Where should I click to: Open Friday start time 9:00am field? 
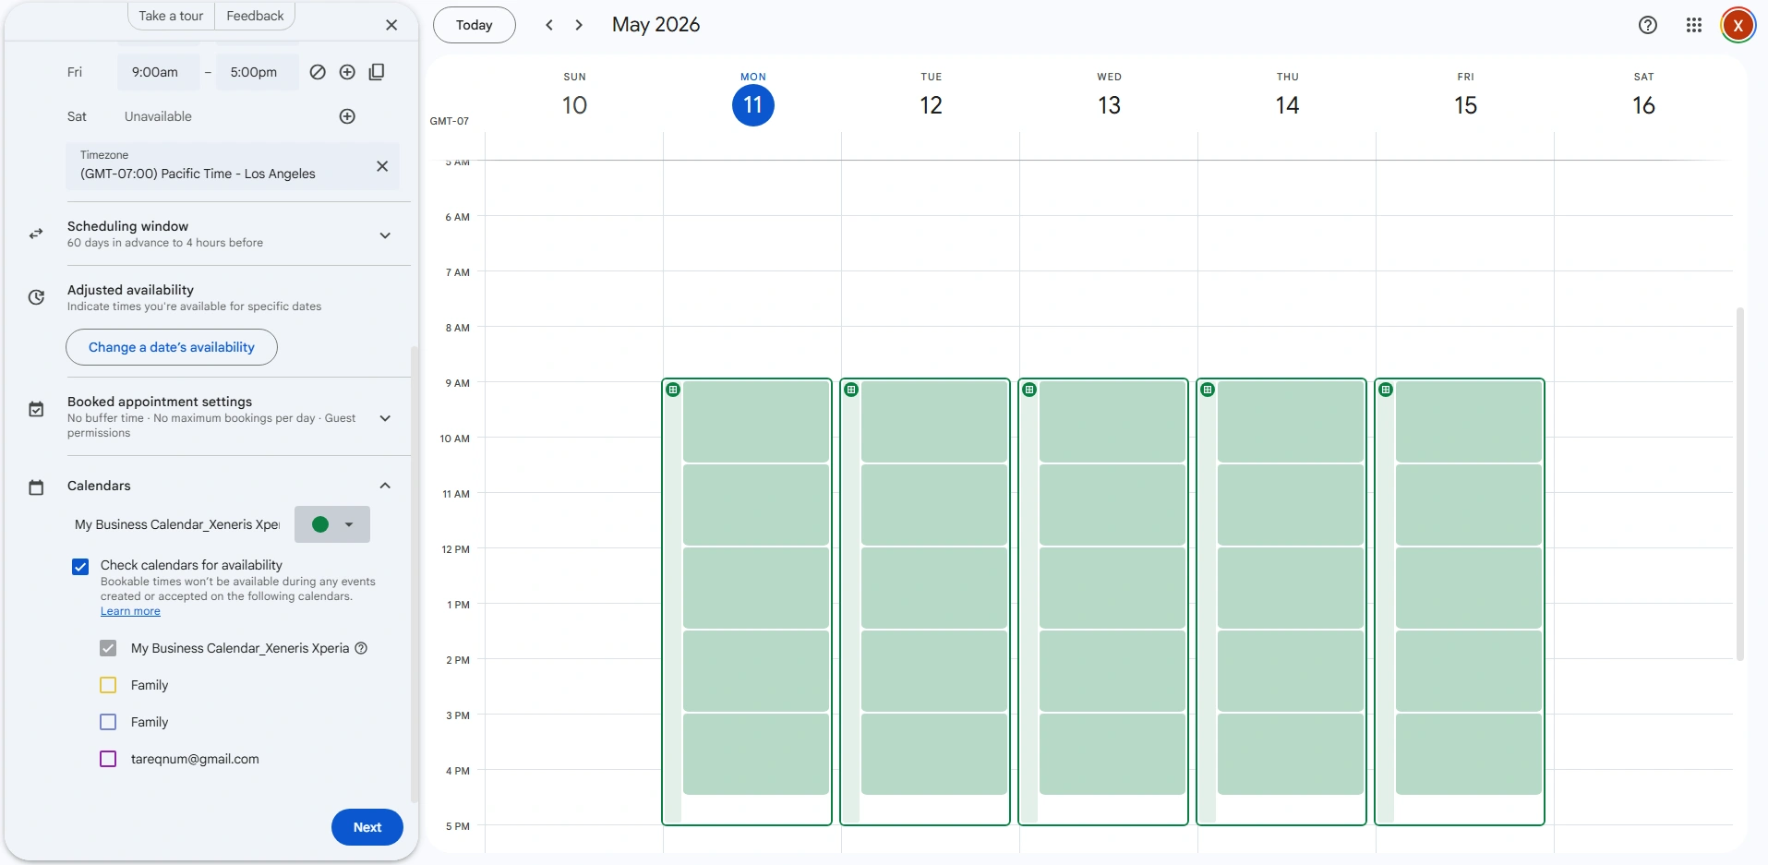[158, 72]
